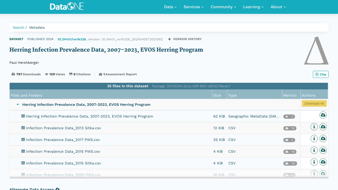The image size is (338, 190).
Task: Click the views metric badge showing 2 views
Action: pos(289,117)
